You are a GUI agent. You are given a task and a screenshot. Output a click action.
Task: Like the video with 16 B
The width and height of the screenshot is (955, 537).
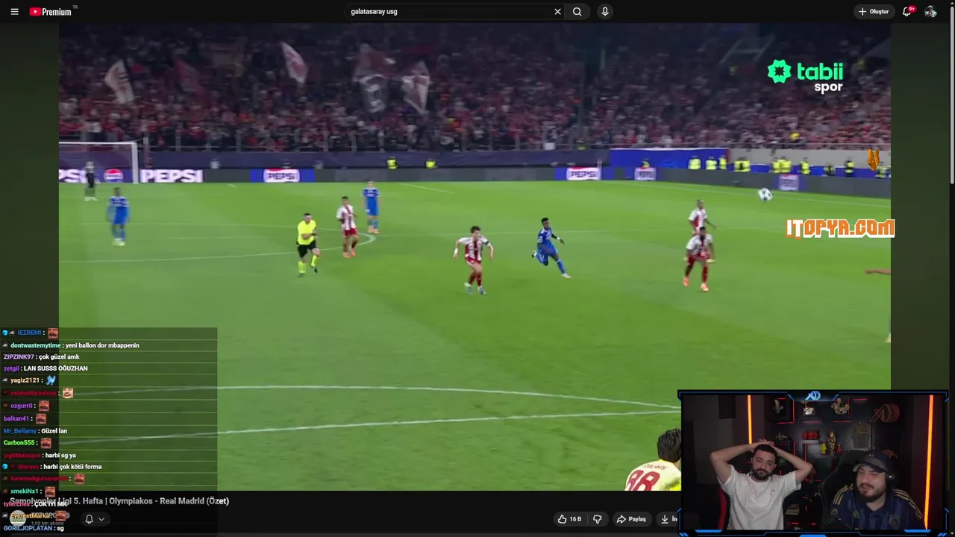[x=569, y=519]
